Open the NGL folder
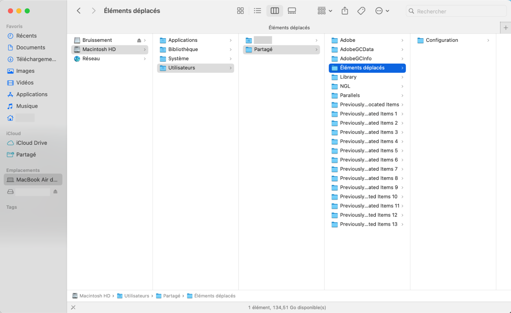The image size is (511, 313). click(367, 86)
